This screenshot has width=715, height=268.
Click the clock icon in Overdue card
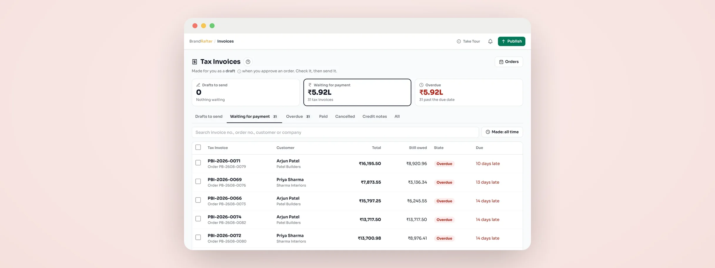point(421,85)
